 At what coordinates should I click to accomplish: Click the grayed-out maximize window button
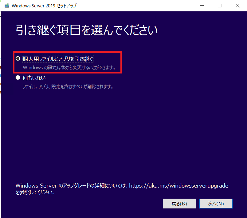[220, 6]
